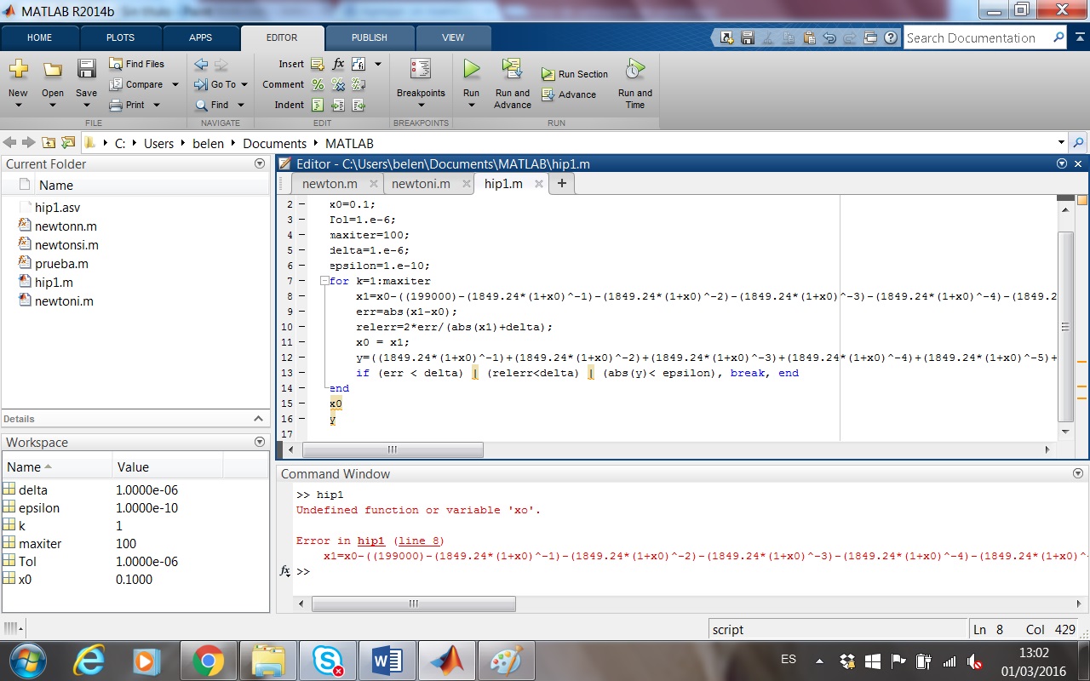The image size is (1090, 681).
Task: Click in the Search Documentation field
Action: tap(977, 37)
